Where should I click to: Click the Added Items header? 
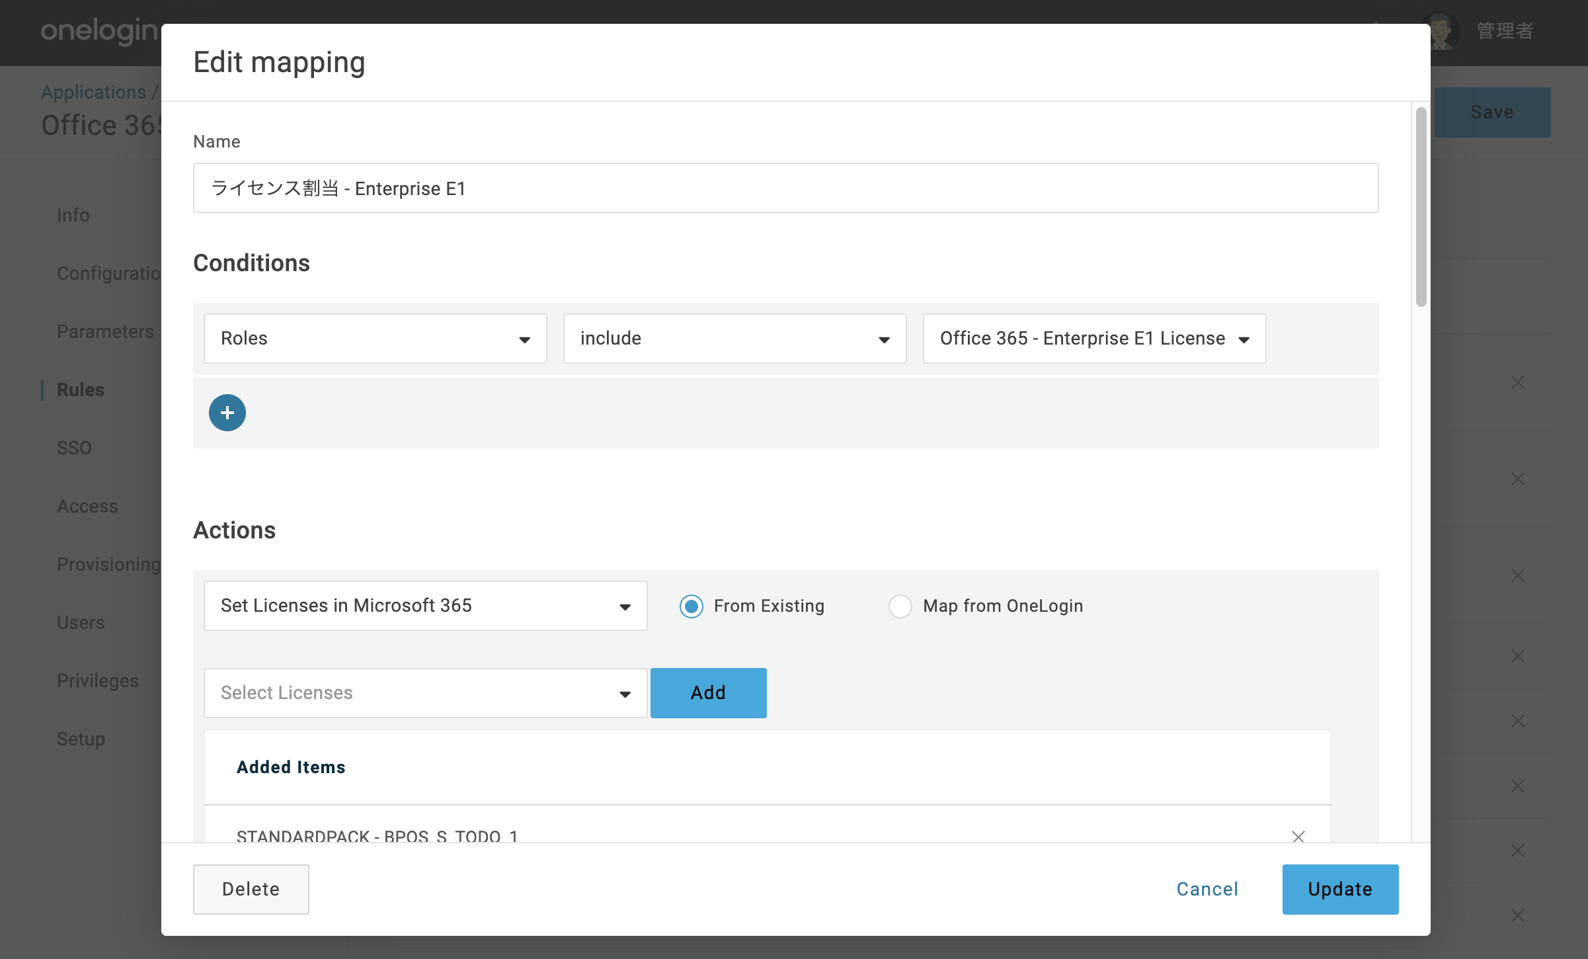[291, 767]
